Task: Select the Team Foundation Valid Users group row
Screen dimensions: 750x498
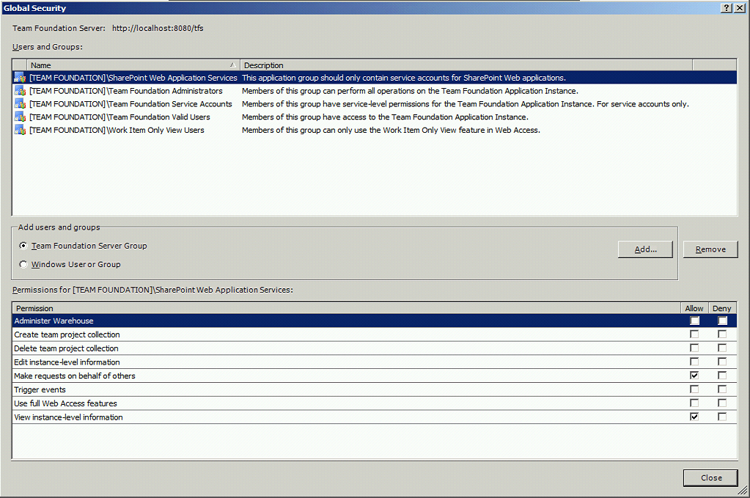Action: [375, 117]
